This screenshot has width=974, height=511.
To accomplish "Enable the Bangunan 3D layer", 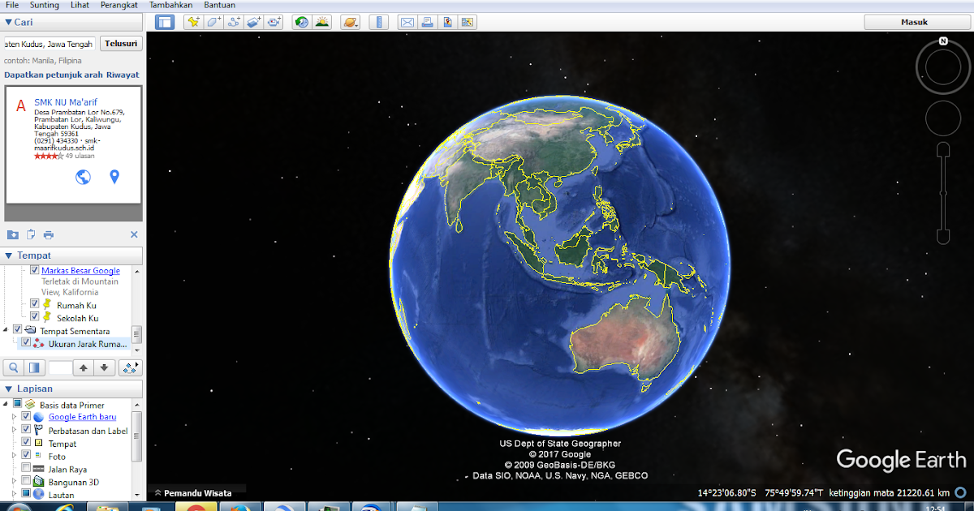I will [25, 481].
